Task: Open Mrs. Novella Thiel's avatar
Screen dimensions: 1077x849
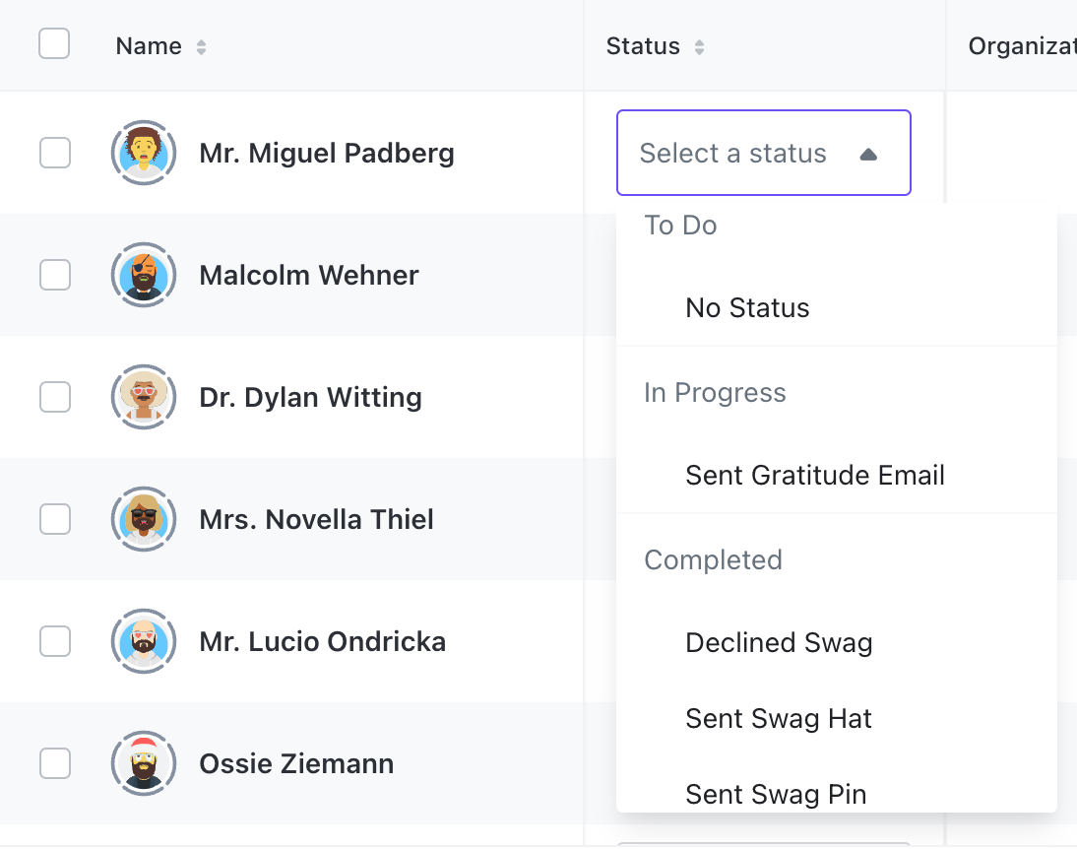Action: (x=144, y=519)
